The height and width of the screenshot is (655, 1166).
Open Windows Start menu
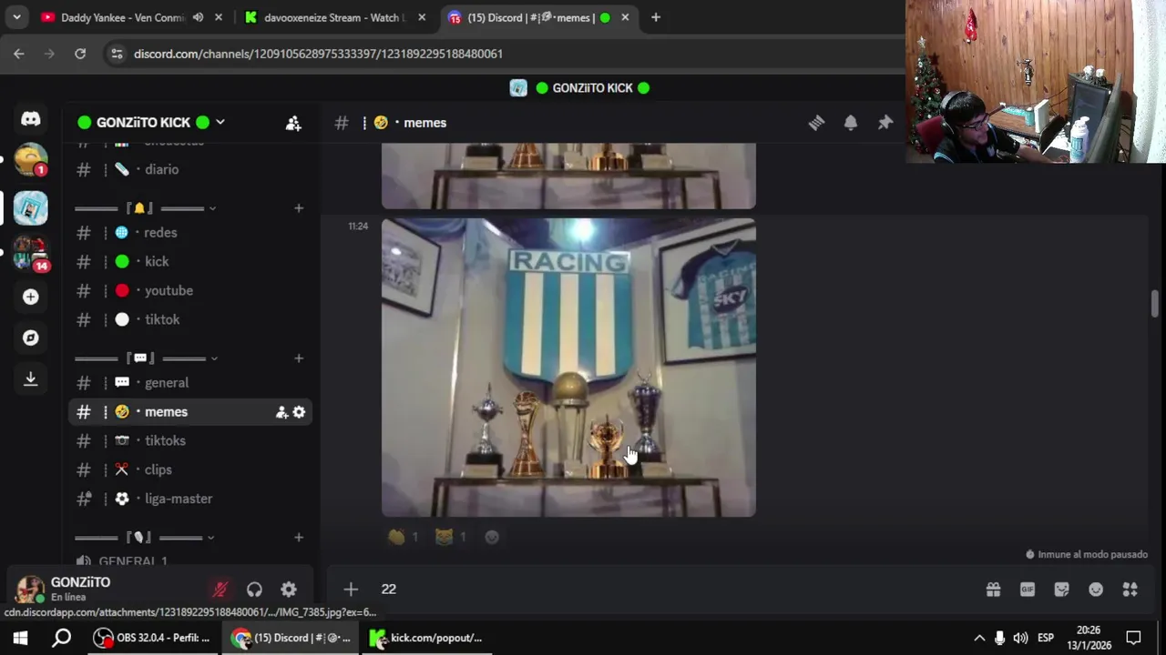click(20, 638)
